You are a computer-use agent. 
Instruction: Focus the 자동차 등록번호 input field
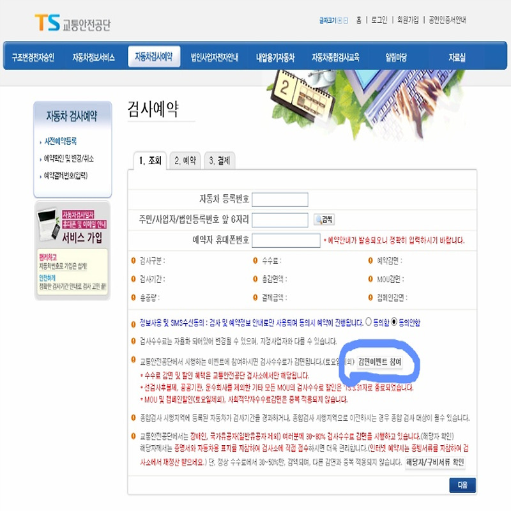tap(280, 199)
